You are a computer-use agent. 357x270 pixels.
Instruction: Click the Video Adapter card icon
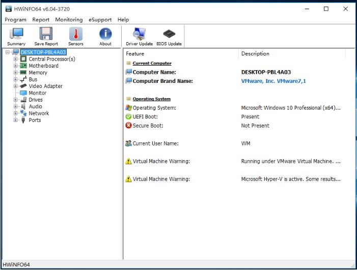(x=23, y=86)
